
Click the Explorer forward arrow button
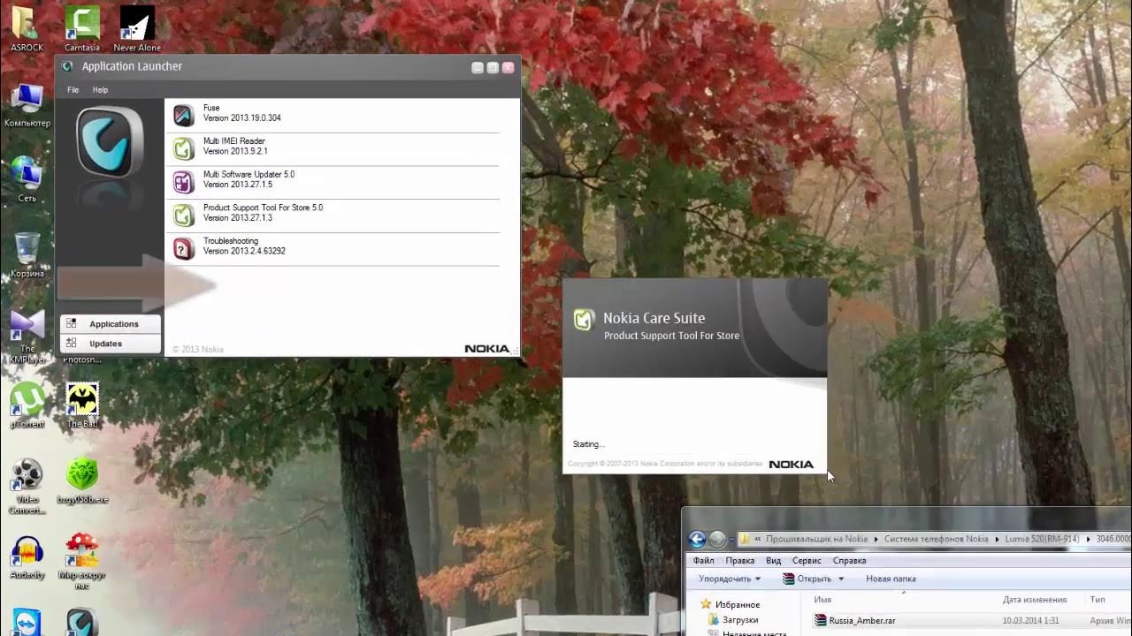[717, 539]
